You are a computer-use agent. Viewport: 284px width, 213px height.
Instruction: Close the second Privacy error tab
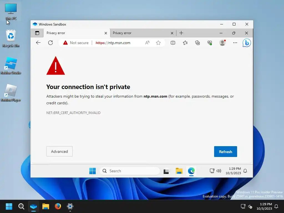click(x=172, y=33)
